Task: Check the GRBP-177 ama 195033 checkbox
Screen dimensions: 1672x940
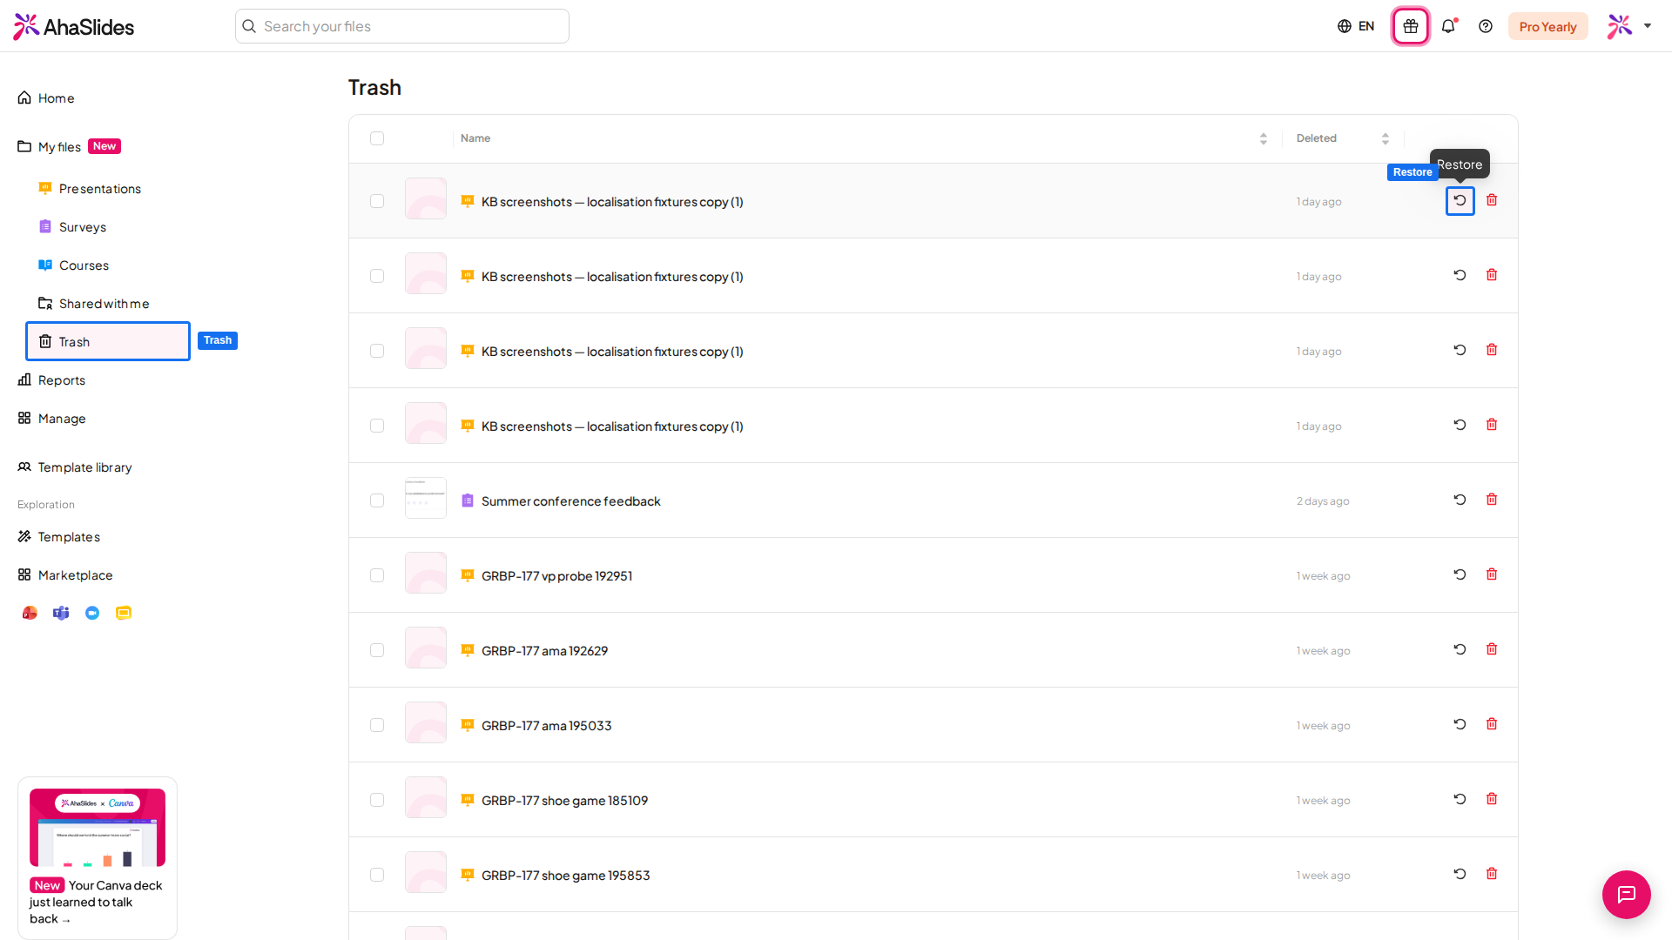Action: [377, 725]
